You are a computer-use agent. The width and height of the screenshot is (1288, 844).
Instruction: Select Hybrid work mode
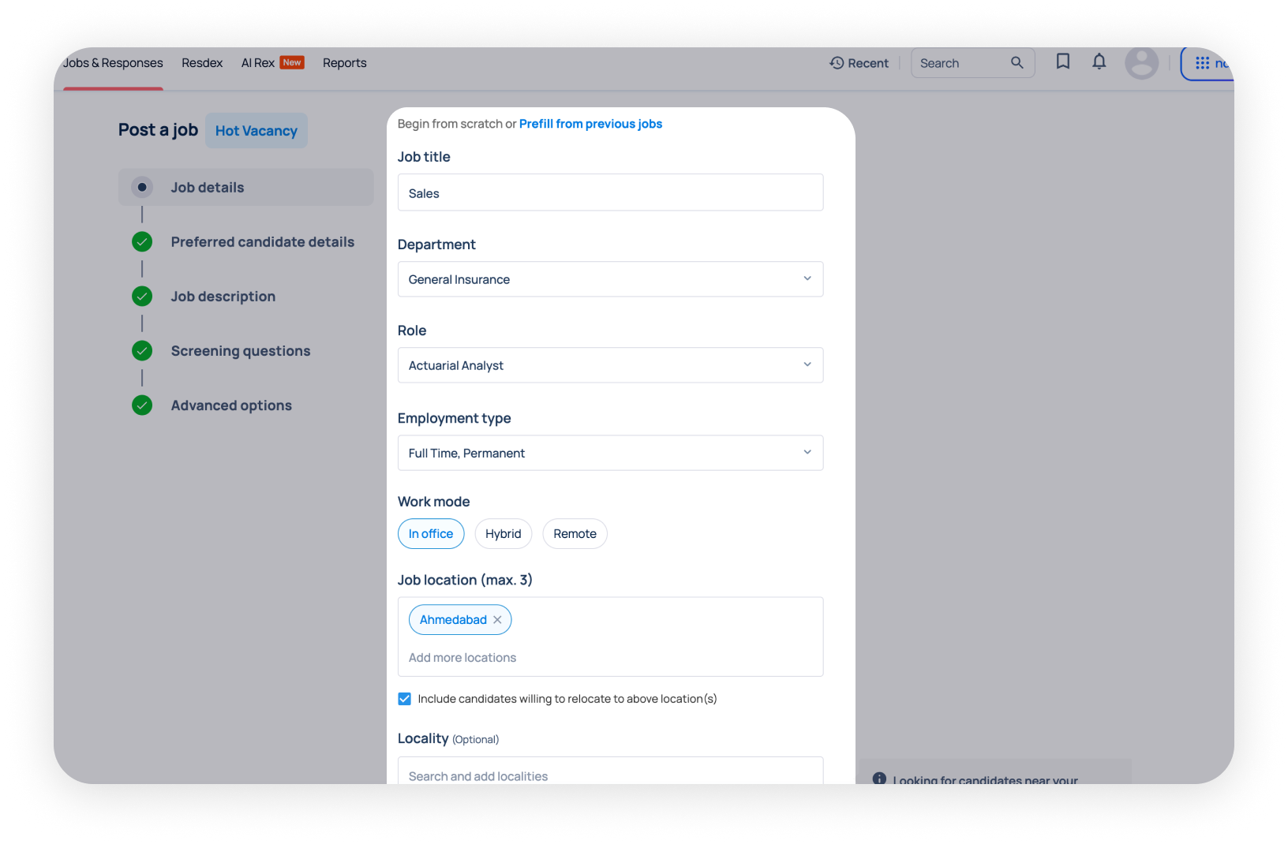pyautogui.click(x=503, y=534)
